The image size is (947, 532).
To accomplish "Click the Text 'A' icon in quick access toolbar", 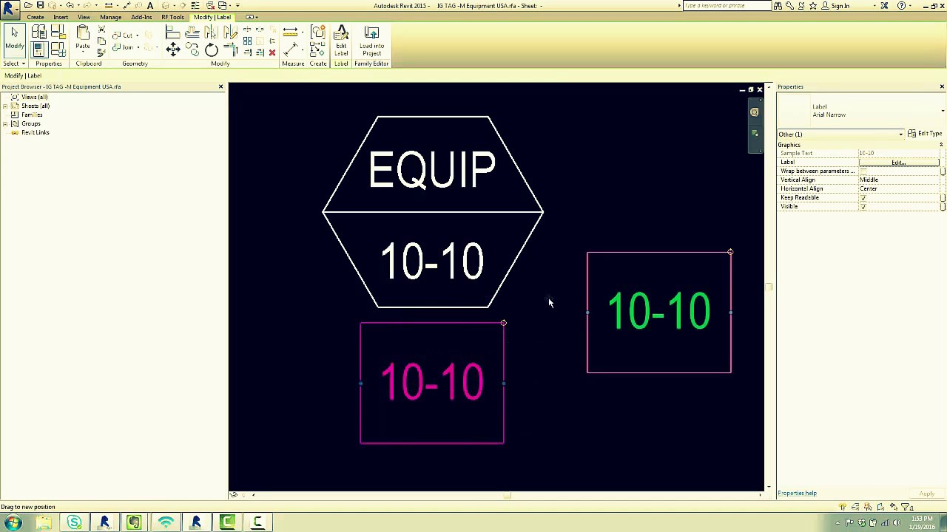I will click(150, 5).
